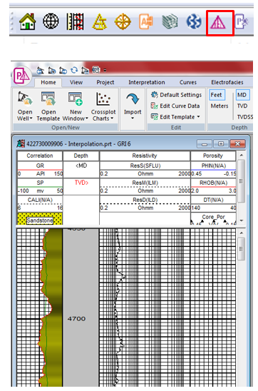
Task: Select TVD depth mode
Action: click(242, 106)
